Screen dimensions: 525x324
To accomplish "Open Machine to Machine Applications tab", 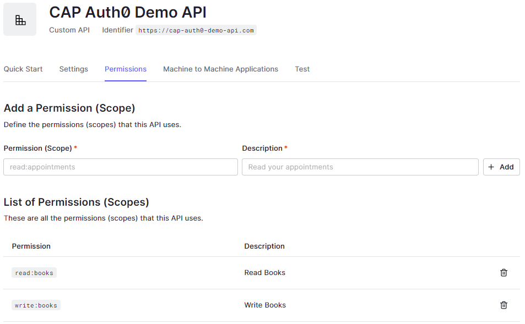I will [220, 69].
